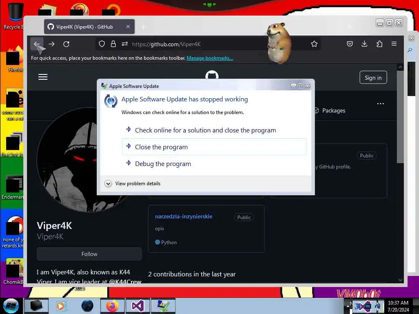Open the Packages tab
The height and width of the screenshot is (314, 419).
click(x=330, y=110)
